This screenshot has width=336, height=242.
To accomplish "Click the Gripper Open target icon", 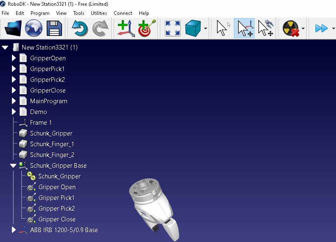I will (31, 187).
